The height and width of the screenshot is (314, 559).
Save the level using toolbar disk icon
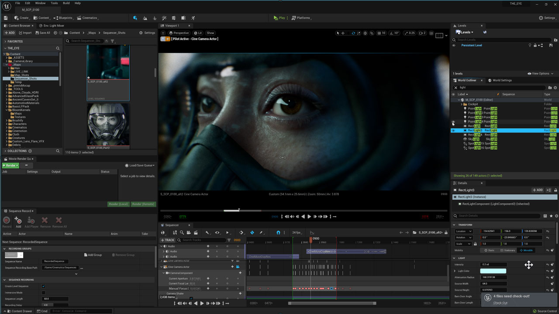pos(6,18)
